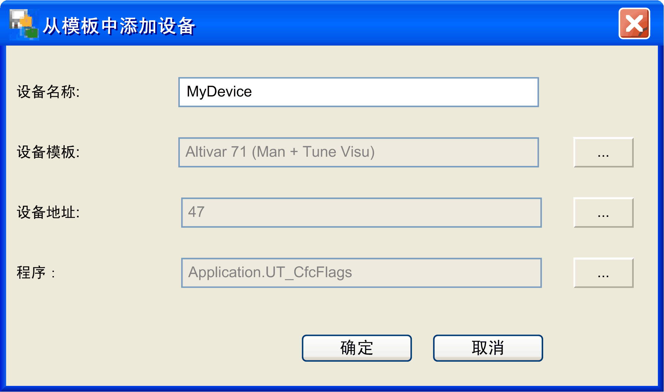
Task: Open the program browse button
Action: click(603, 273)
